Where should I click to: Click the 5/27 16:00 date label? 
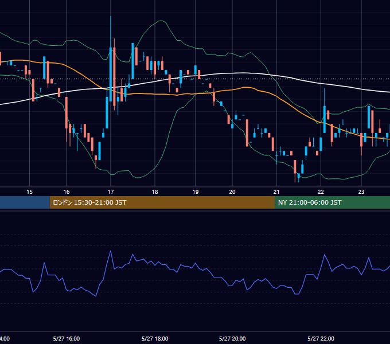pyautogui.click(x=67, y=338)
